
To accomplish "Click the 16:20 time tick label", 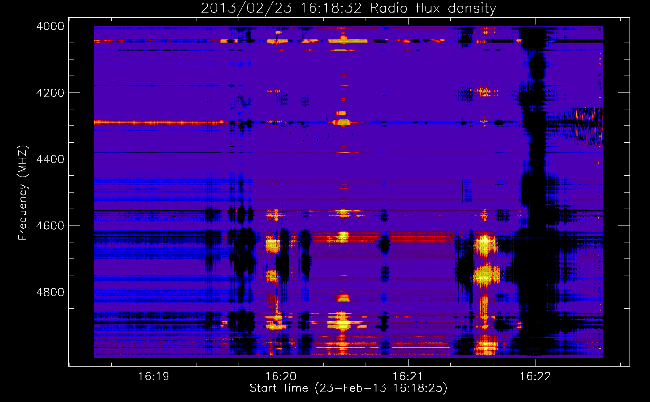I will [281, 377].
